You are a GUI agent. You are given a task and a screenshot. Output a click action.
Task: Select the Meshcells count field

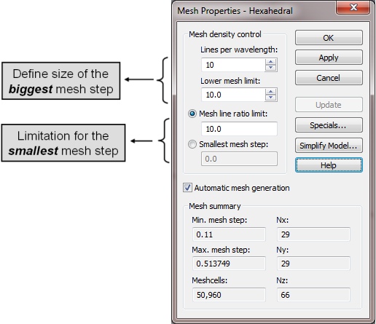coord(229,295)
